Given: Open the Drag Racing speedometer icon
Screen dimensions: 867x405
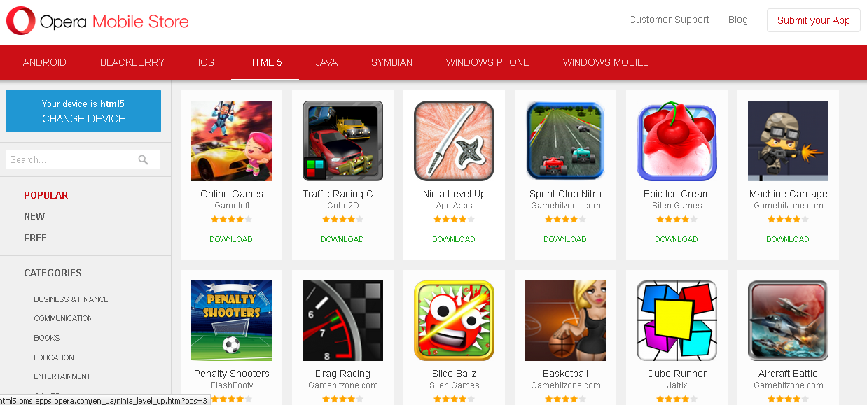Looking at the screenshot, I should (342, 320).
